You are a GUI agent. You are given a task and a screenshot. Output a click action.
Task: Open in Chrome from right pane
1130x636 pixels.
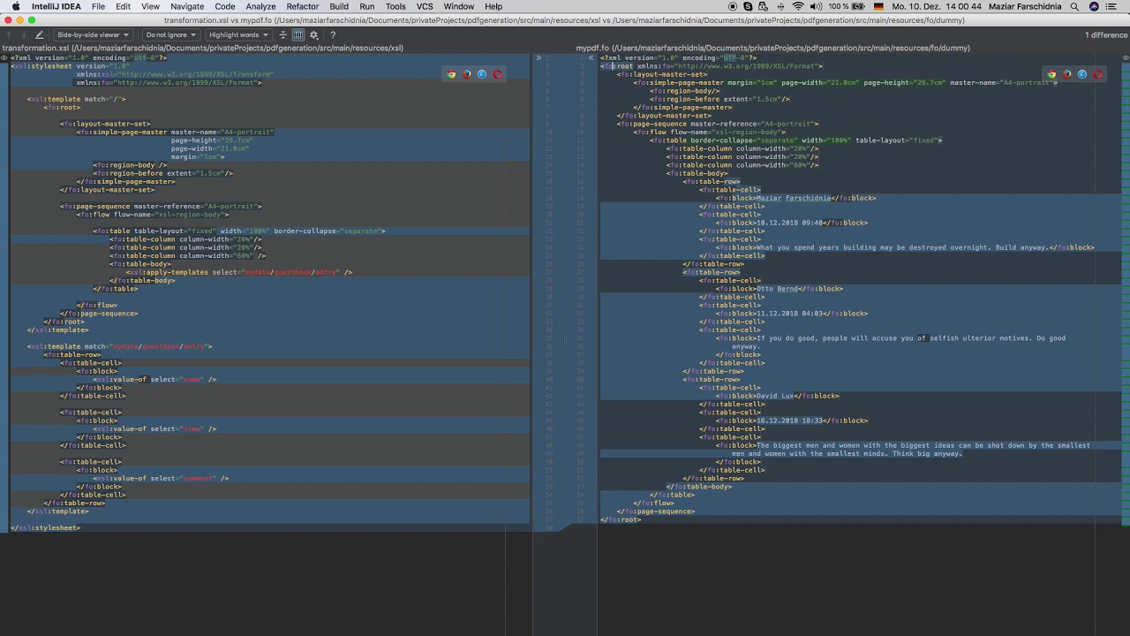pos(1051,74)
